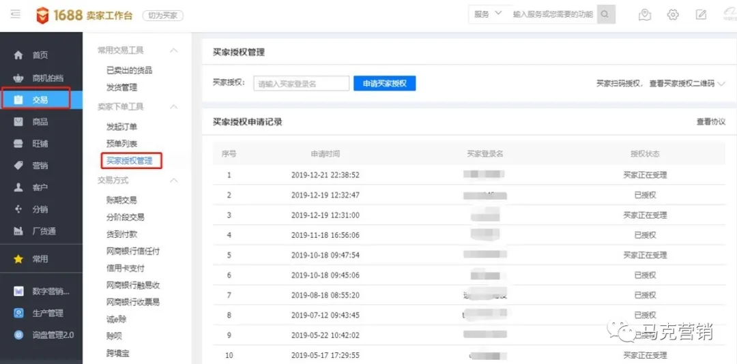Open 首页 from the left sidebar

click(x=40, y=55)
